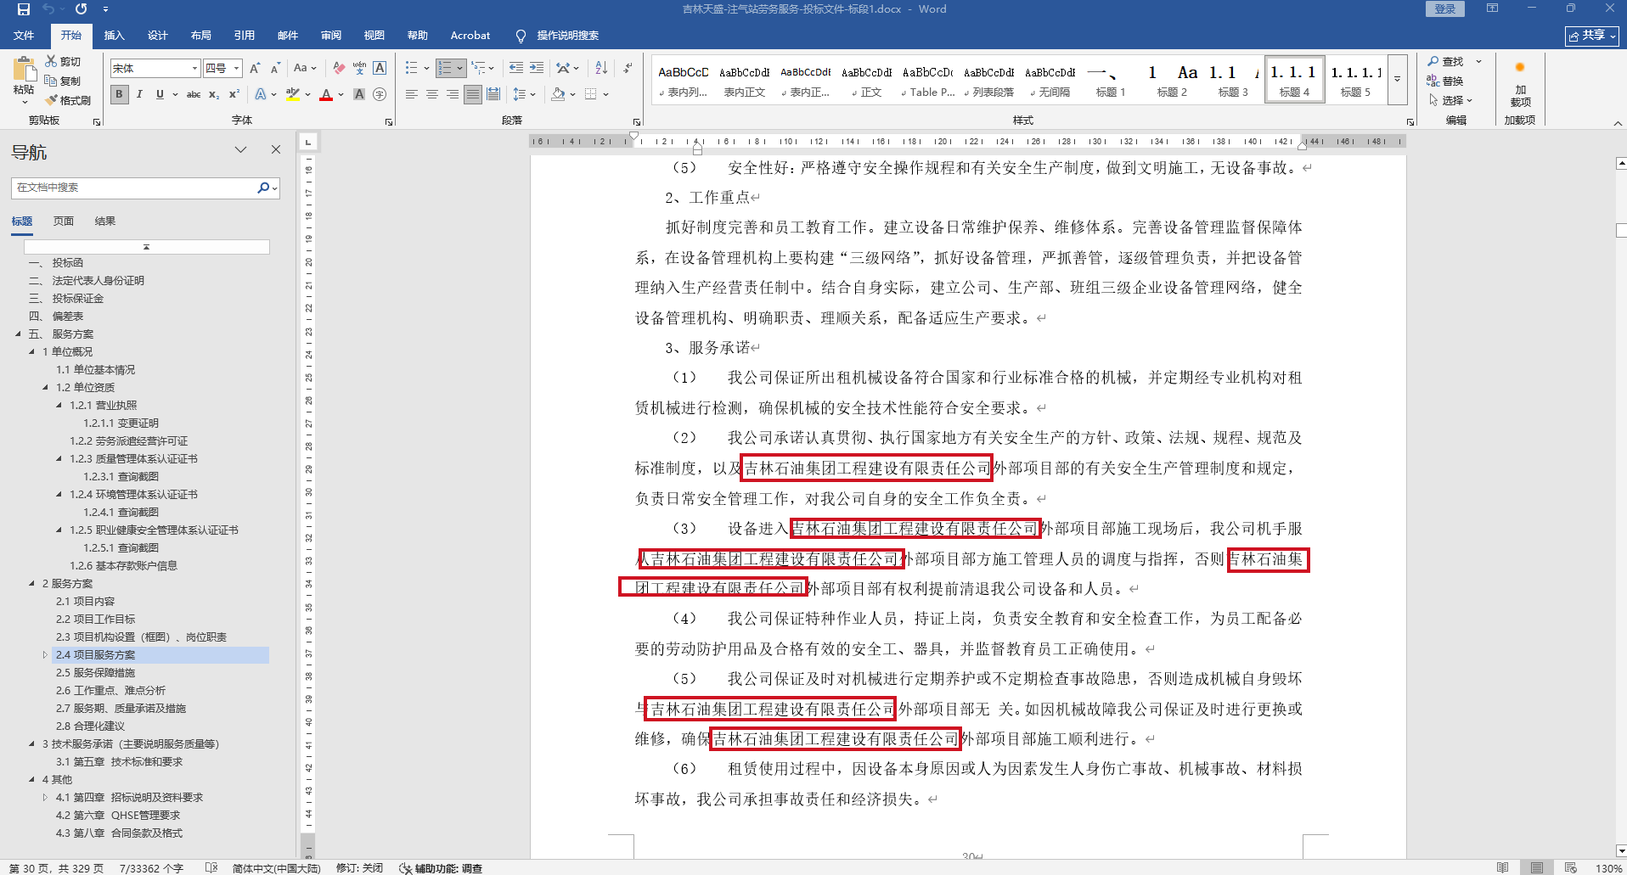The width and height of the screenshot is (1627, 875).
Task: Switch to read mode view in status bar
Action: pos(1502,867)
